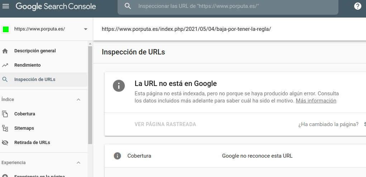This screenshot has width=366, height=177.
Task: Click the Google Search Console logo
Action: (56, 6)
